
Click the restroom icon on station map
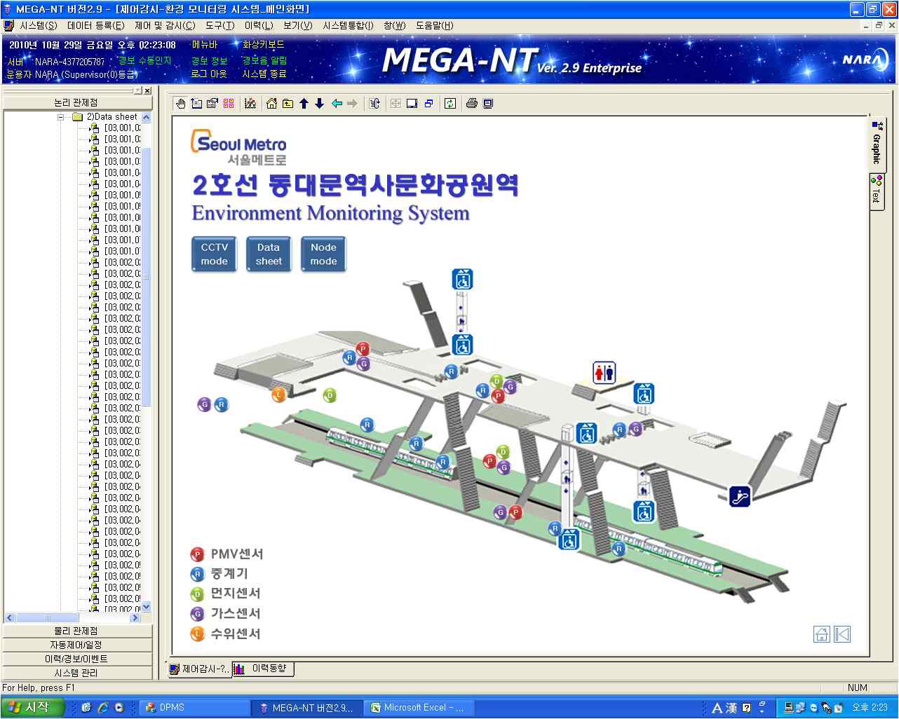point(604,372)
